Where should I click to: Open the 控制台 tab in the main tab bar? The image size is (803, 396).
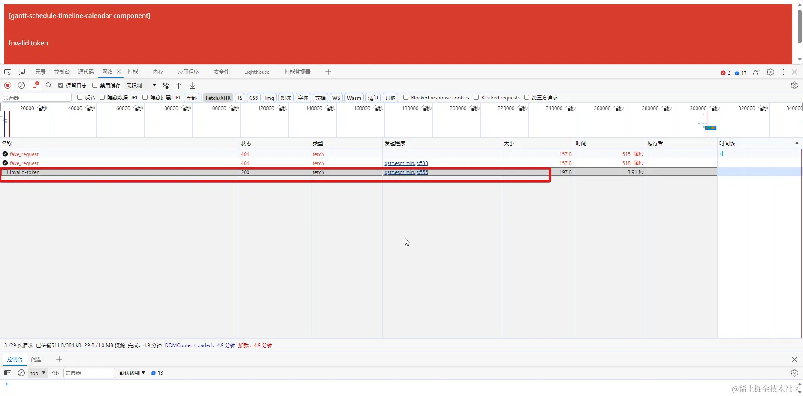click(62, 72)
